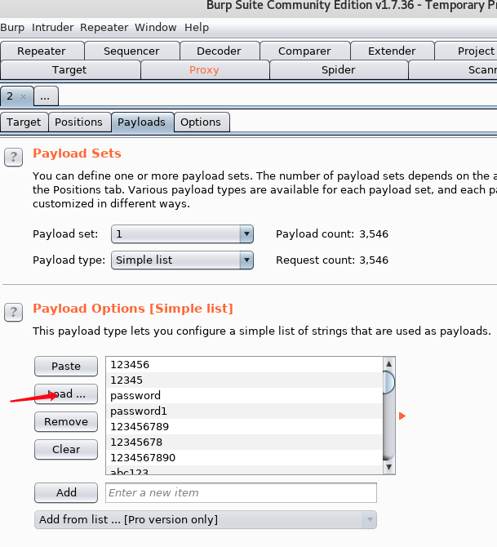Open the Intruder Target sub-tab
497x547 pixels.
(24, 122)
